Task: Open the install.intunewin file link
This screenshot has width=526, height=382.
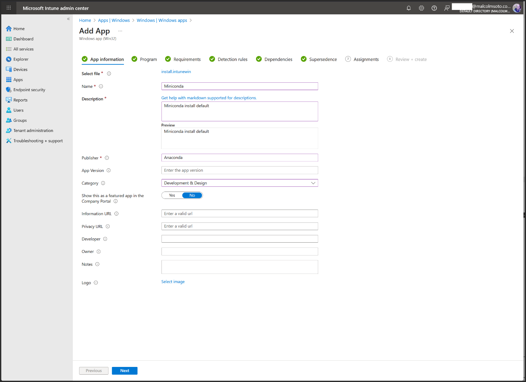Action: tap(176, 72)
